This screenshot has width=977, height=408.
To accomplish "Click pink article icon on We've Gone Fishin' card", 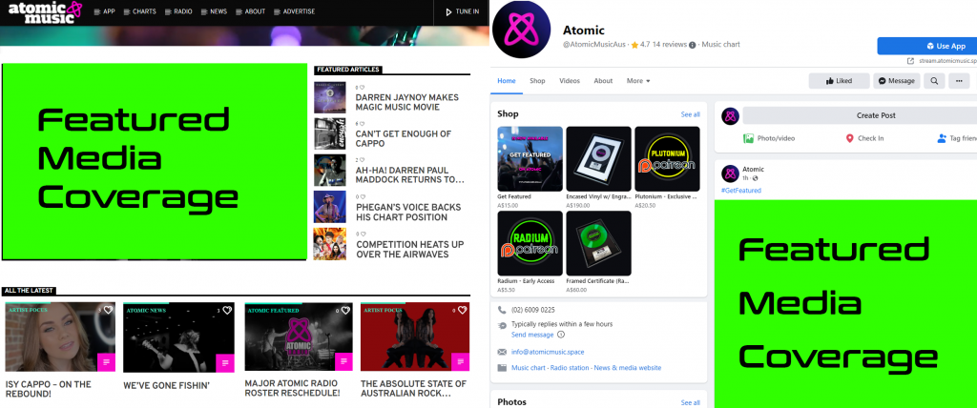I will click(225, 362).
